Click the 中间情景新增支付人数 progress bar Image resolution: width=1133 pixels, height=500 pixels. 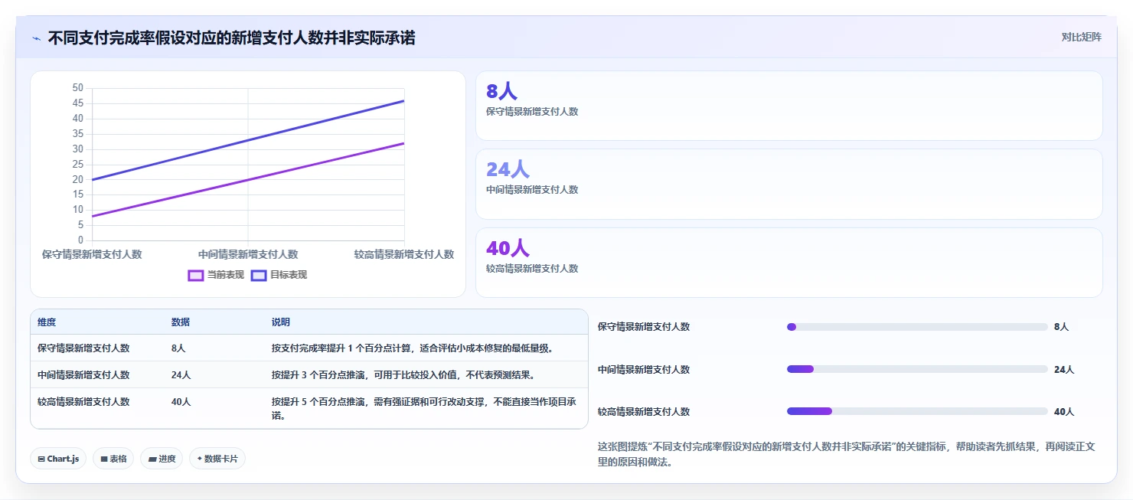click(x=917, y=369)
